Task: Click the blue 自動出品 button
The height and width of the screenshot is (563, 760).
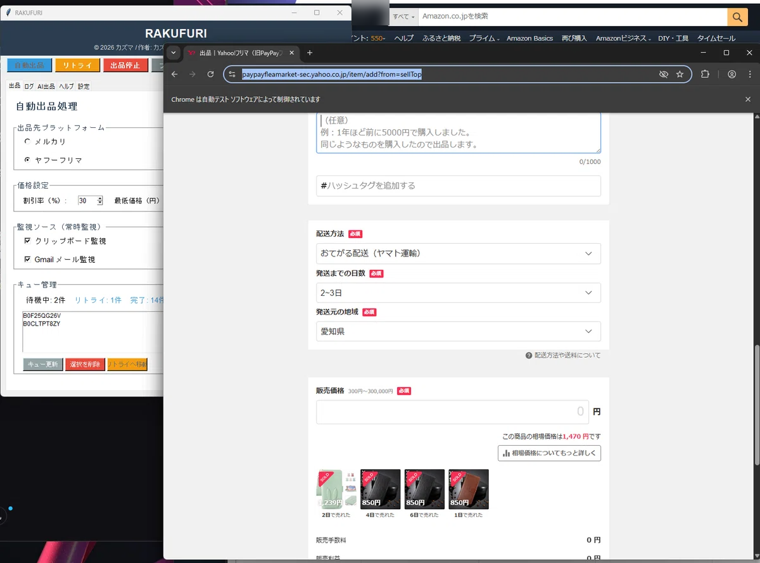Action: [x=29, y=65]
